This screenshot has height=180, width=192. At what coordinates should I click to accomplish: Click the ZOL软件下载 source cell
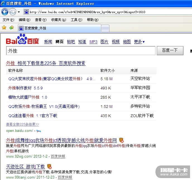(x=142, y=116)
